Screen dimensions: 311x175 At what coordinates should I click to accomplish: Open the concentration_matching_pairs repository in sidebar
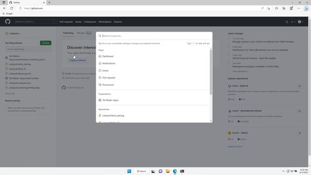pos(27,58)
